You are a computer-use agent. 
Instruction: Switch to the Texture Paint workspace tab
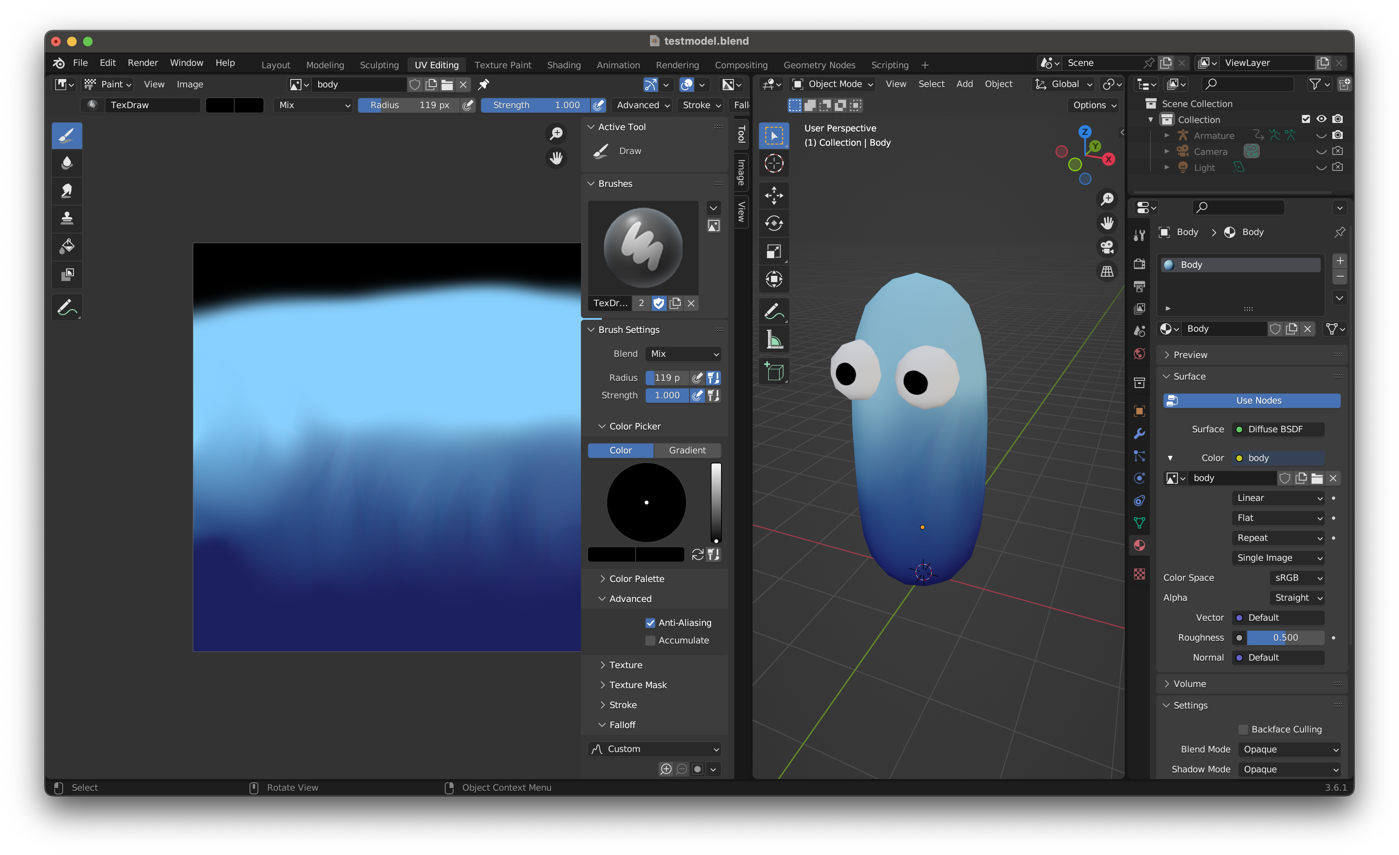click(x=503, y=65)
